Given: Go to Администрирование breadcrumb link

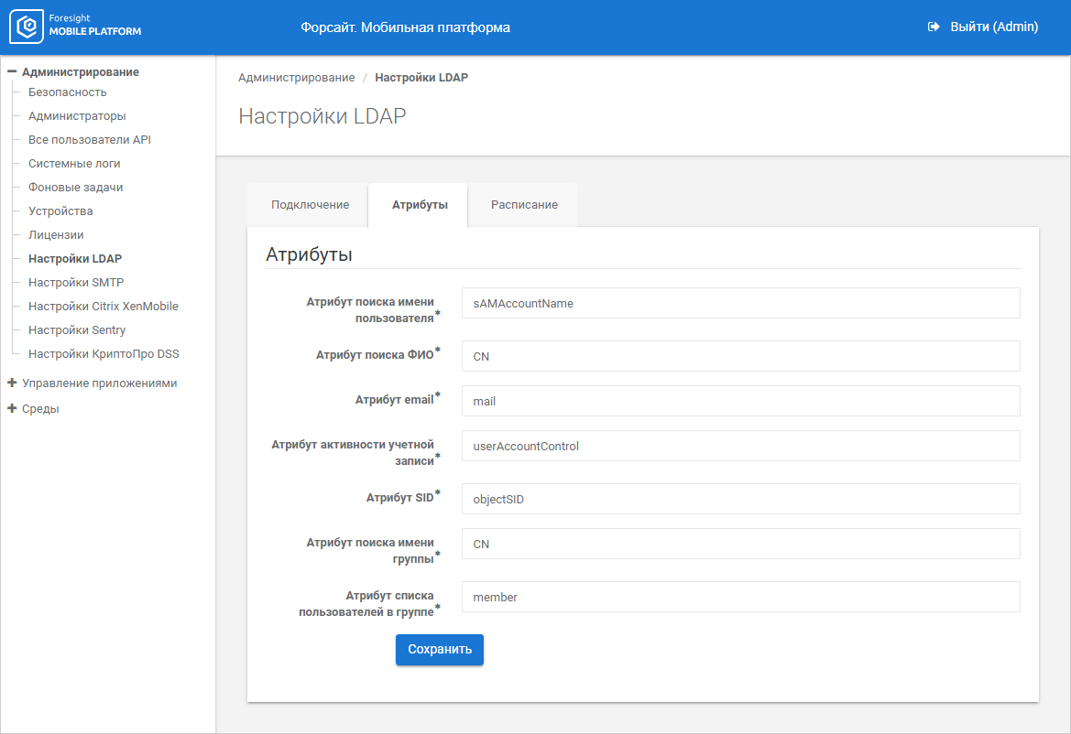Looking at the screenshot, I should pyautogui.click(x=296, y=78).
